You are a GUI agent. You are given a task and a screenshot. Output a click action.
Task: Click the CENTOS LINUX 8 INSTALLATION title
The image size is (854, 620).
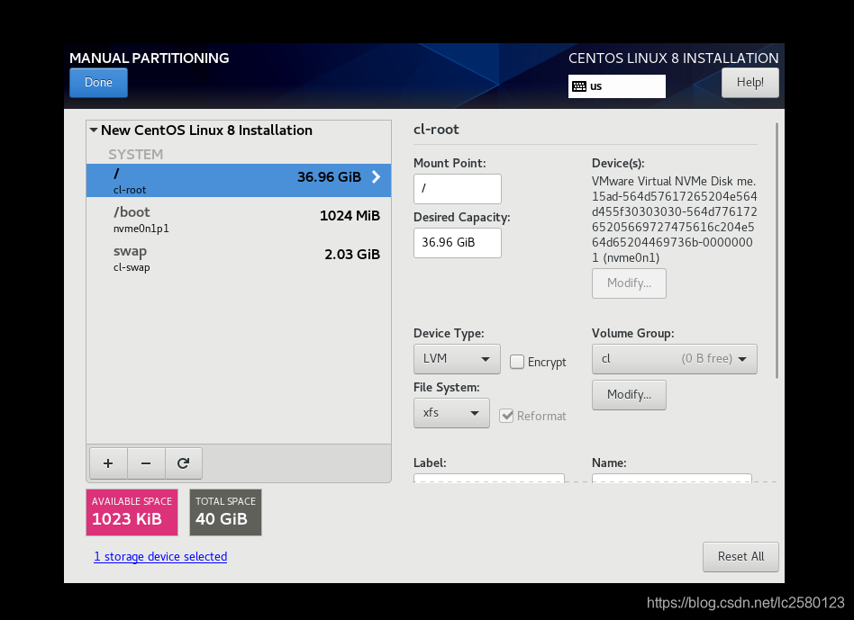(x=674, y=58)
